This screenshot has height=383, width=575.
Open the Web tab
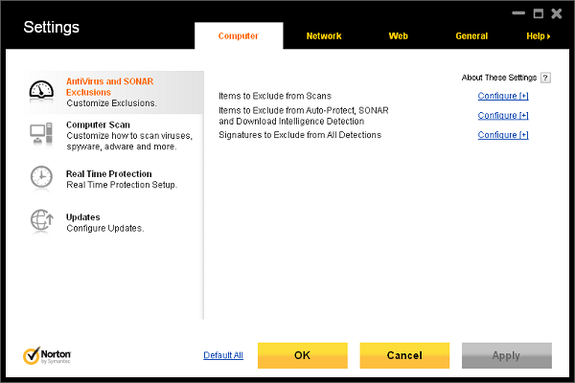[399, 36]
